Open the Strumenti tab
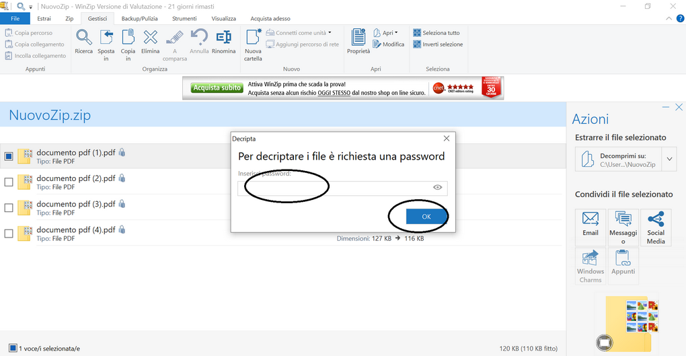Screen dimensions: 686x356 coord(184,18)
